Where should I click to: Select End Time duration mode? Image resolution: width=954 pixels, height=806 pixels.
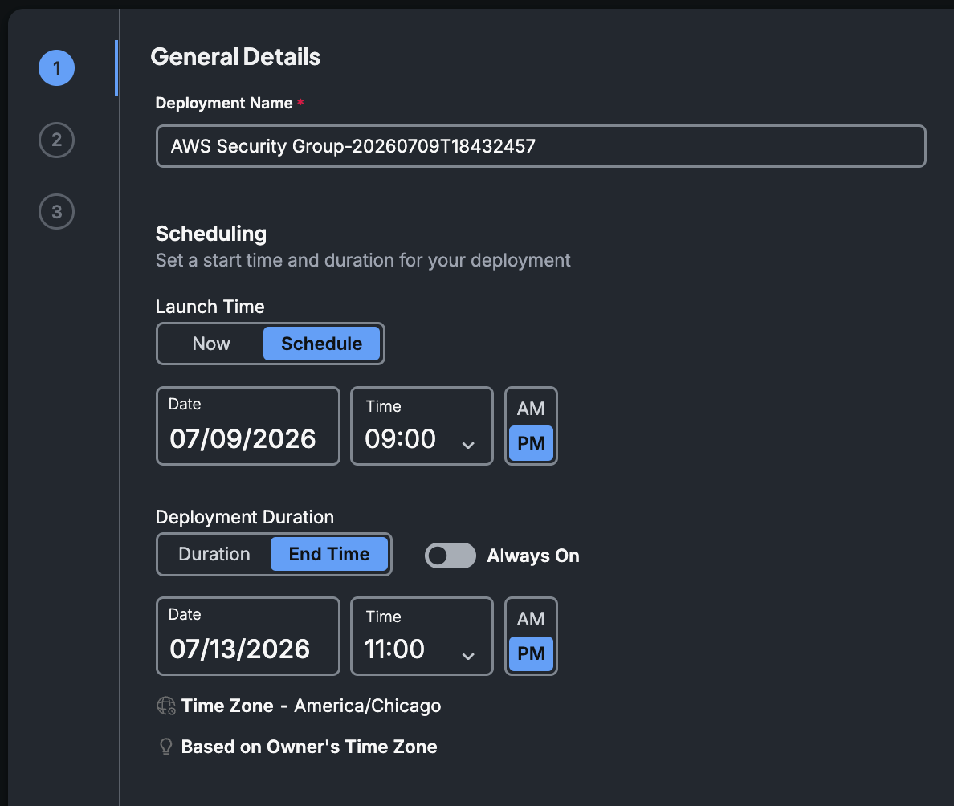[x=329, y=554]
